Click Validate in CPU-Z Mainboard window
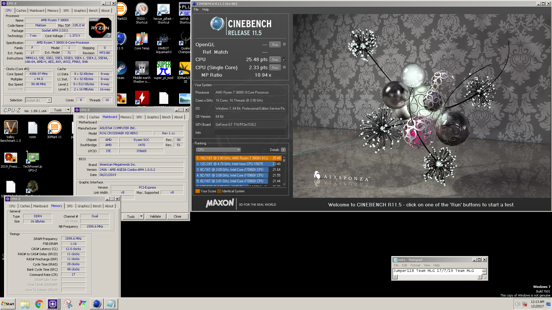552x310 pixels. pyautogui.click(x=155, y=216)
